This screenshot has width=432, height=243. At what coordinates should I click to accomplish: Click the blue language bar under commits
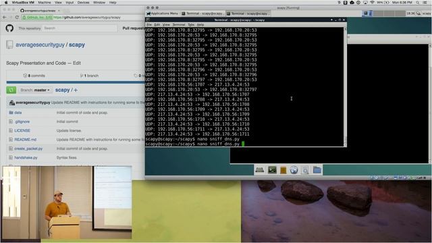click(75, 82)
